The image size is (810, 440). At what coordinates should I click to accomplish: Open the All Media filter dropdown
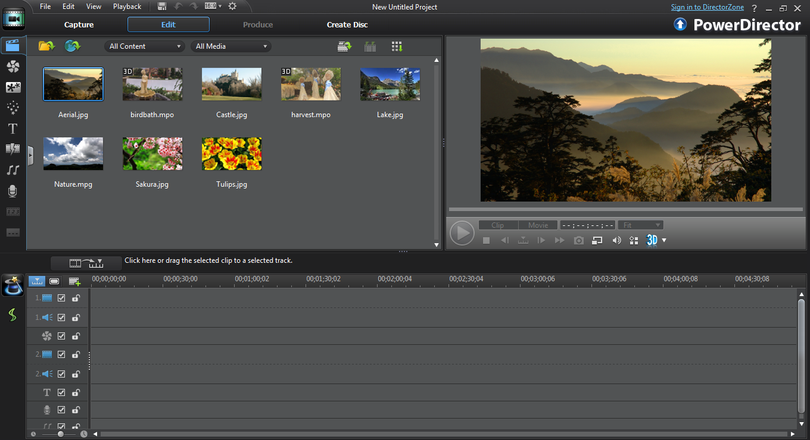[x=231, y=46]
